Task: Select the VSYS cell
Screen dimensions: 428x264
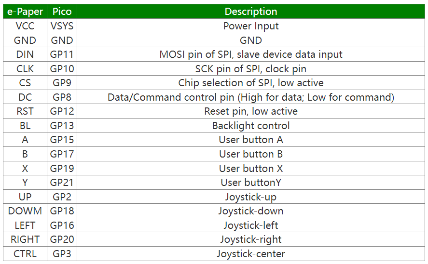Action: (x=62, y=26)
